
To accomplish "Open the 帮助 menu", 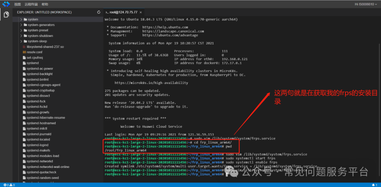I will pos(45,4).
